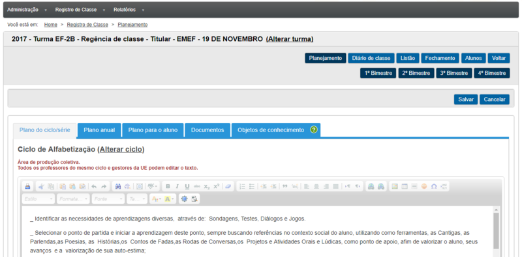Cut selected text with scissors icon
Viewport: 522px width, 257px height.
tap(41, 186)
